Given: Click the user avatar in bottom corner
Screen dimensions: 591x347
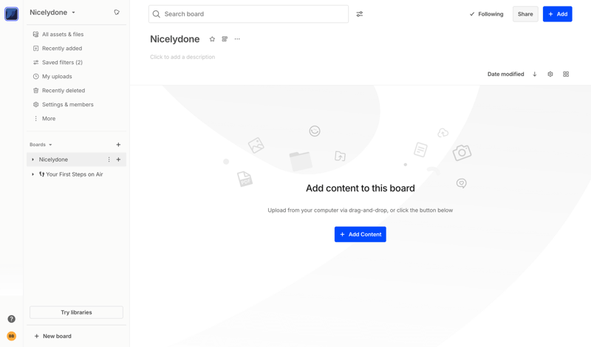Looking at the screenshot, I should pos(11,336).
